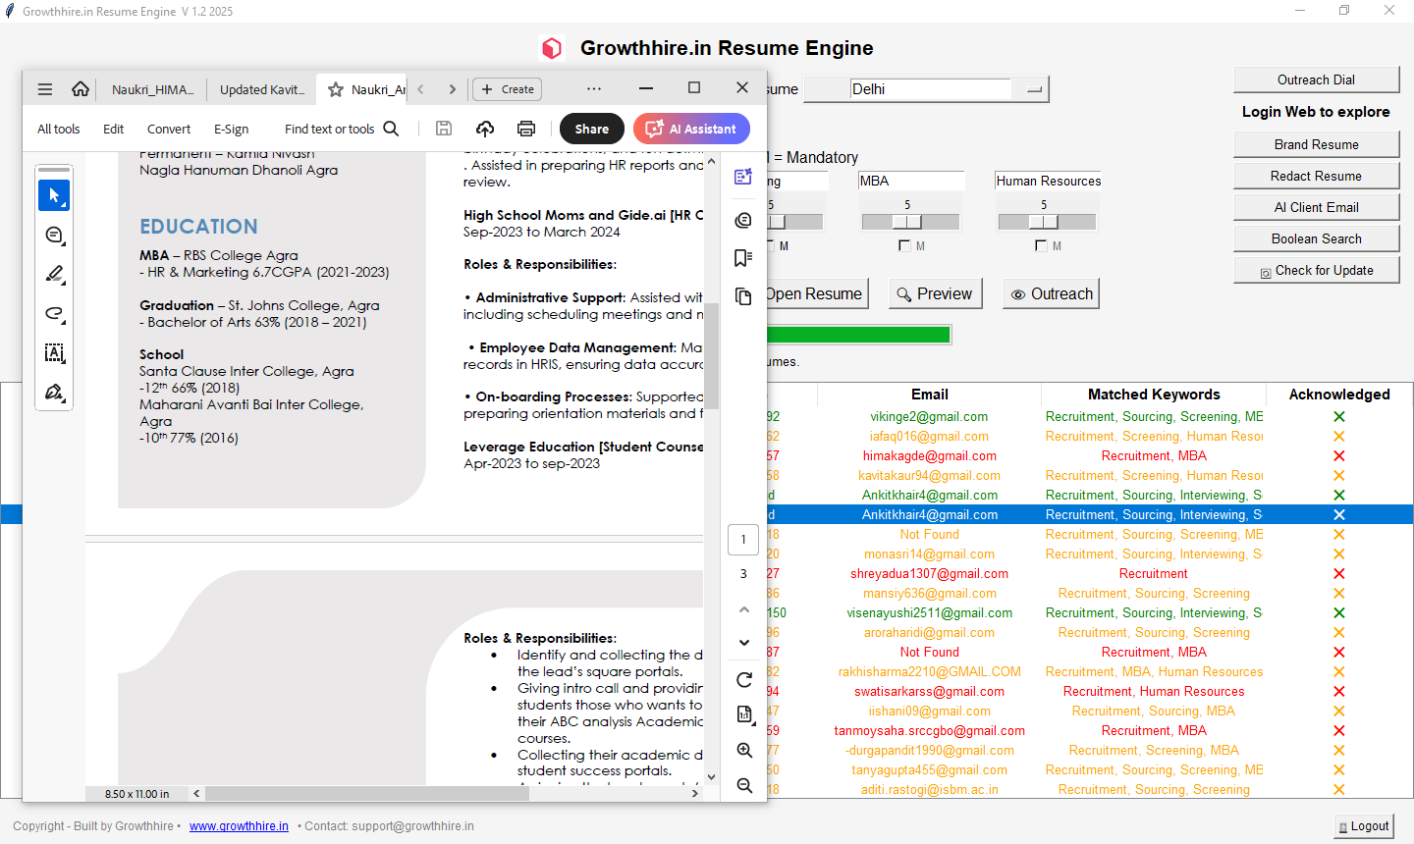Viewport: 1414px width, 844px height.
Task: Show previous tabs with left chevron
Action: (420, 89)
